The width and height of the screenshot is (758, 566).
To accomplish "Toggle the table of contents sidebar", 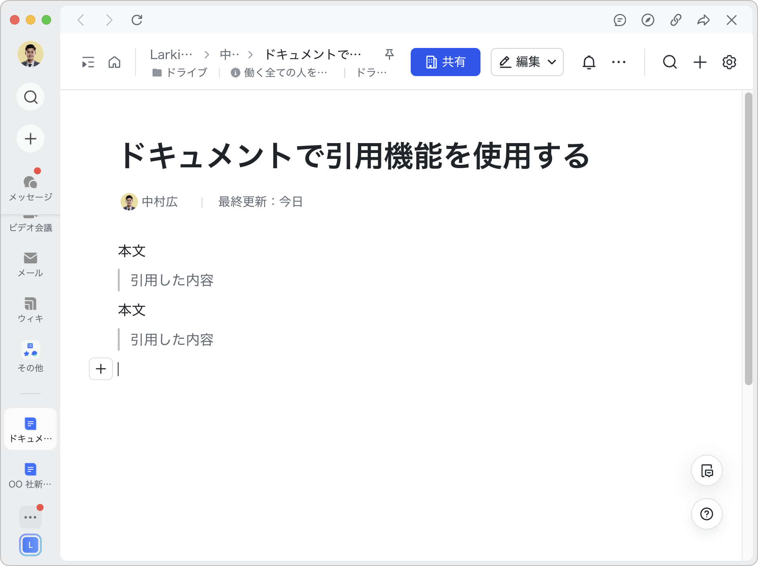I will click(88, 62).
